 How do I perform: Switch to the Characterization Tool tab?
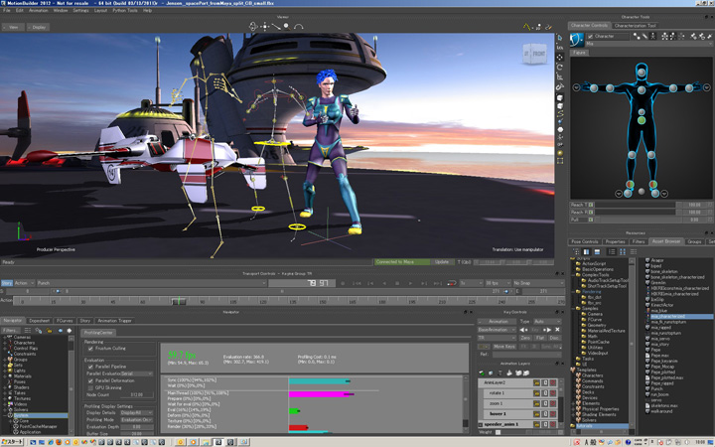(x=636, y=26)
